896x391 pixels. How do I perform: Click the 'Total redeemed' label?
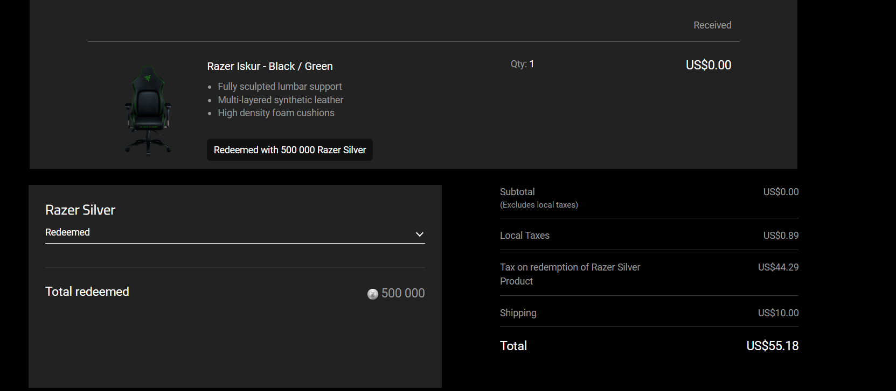point(87,292)
